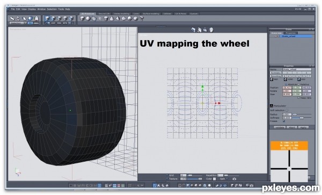Screen dimensions: 322x195
Task: Select the Manipulator icon in properties
Action: 271,106
